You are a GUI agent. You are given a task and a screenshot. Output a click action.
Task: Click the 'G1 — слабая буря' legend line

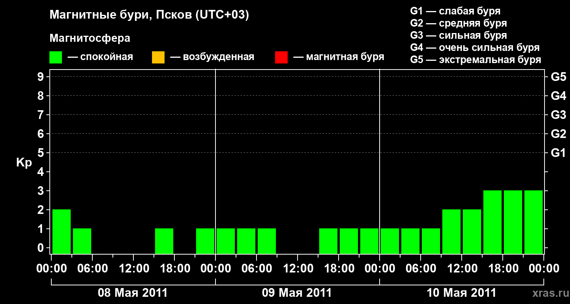455,11
